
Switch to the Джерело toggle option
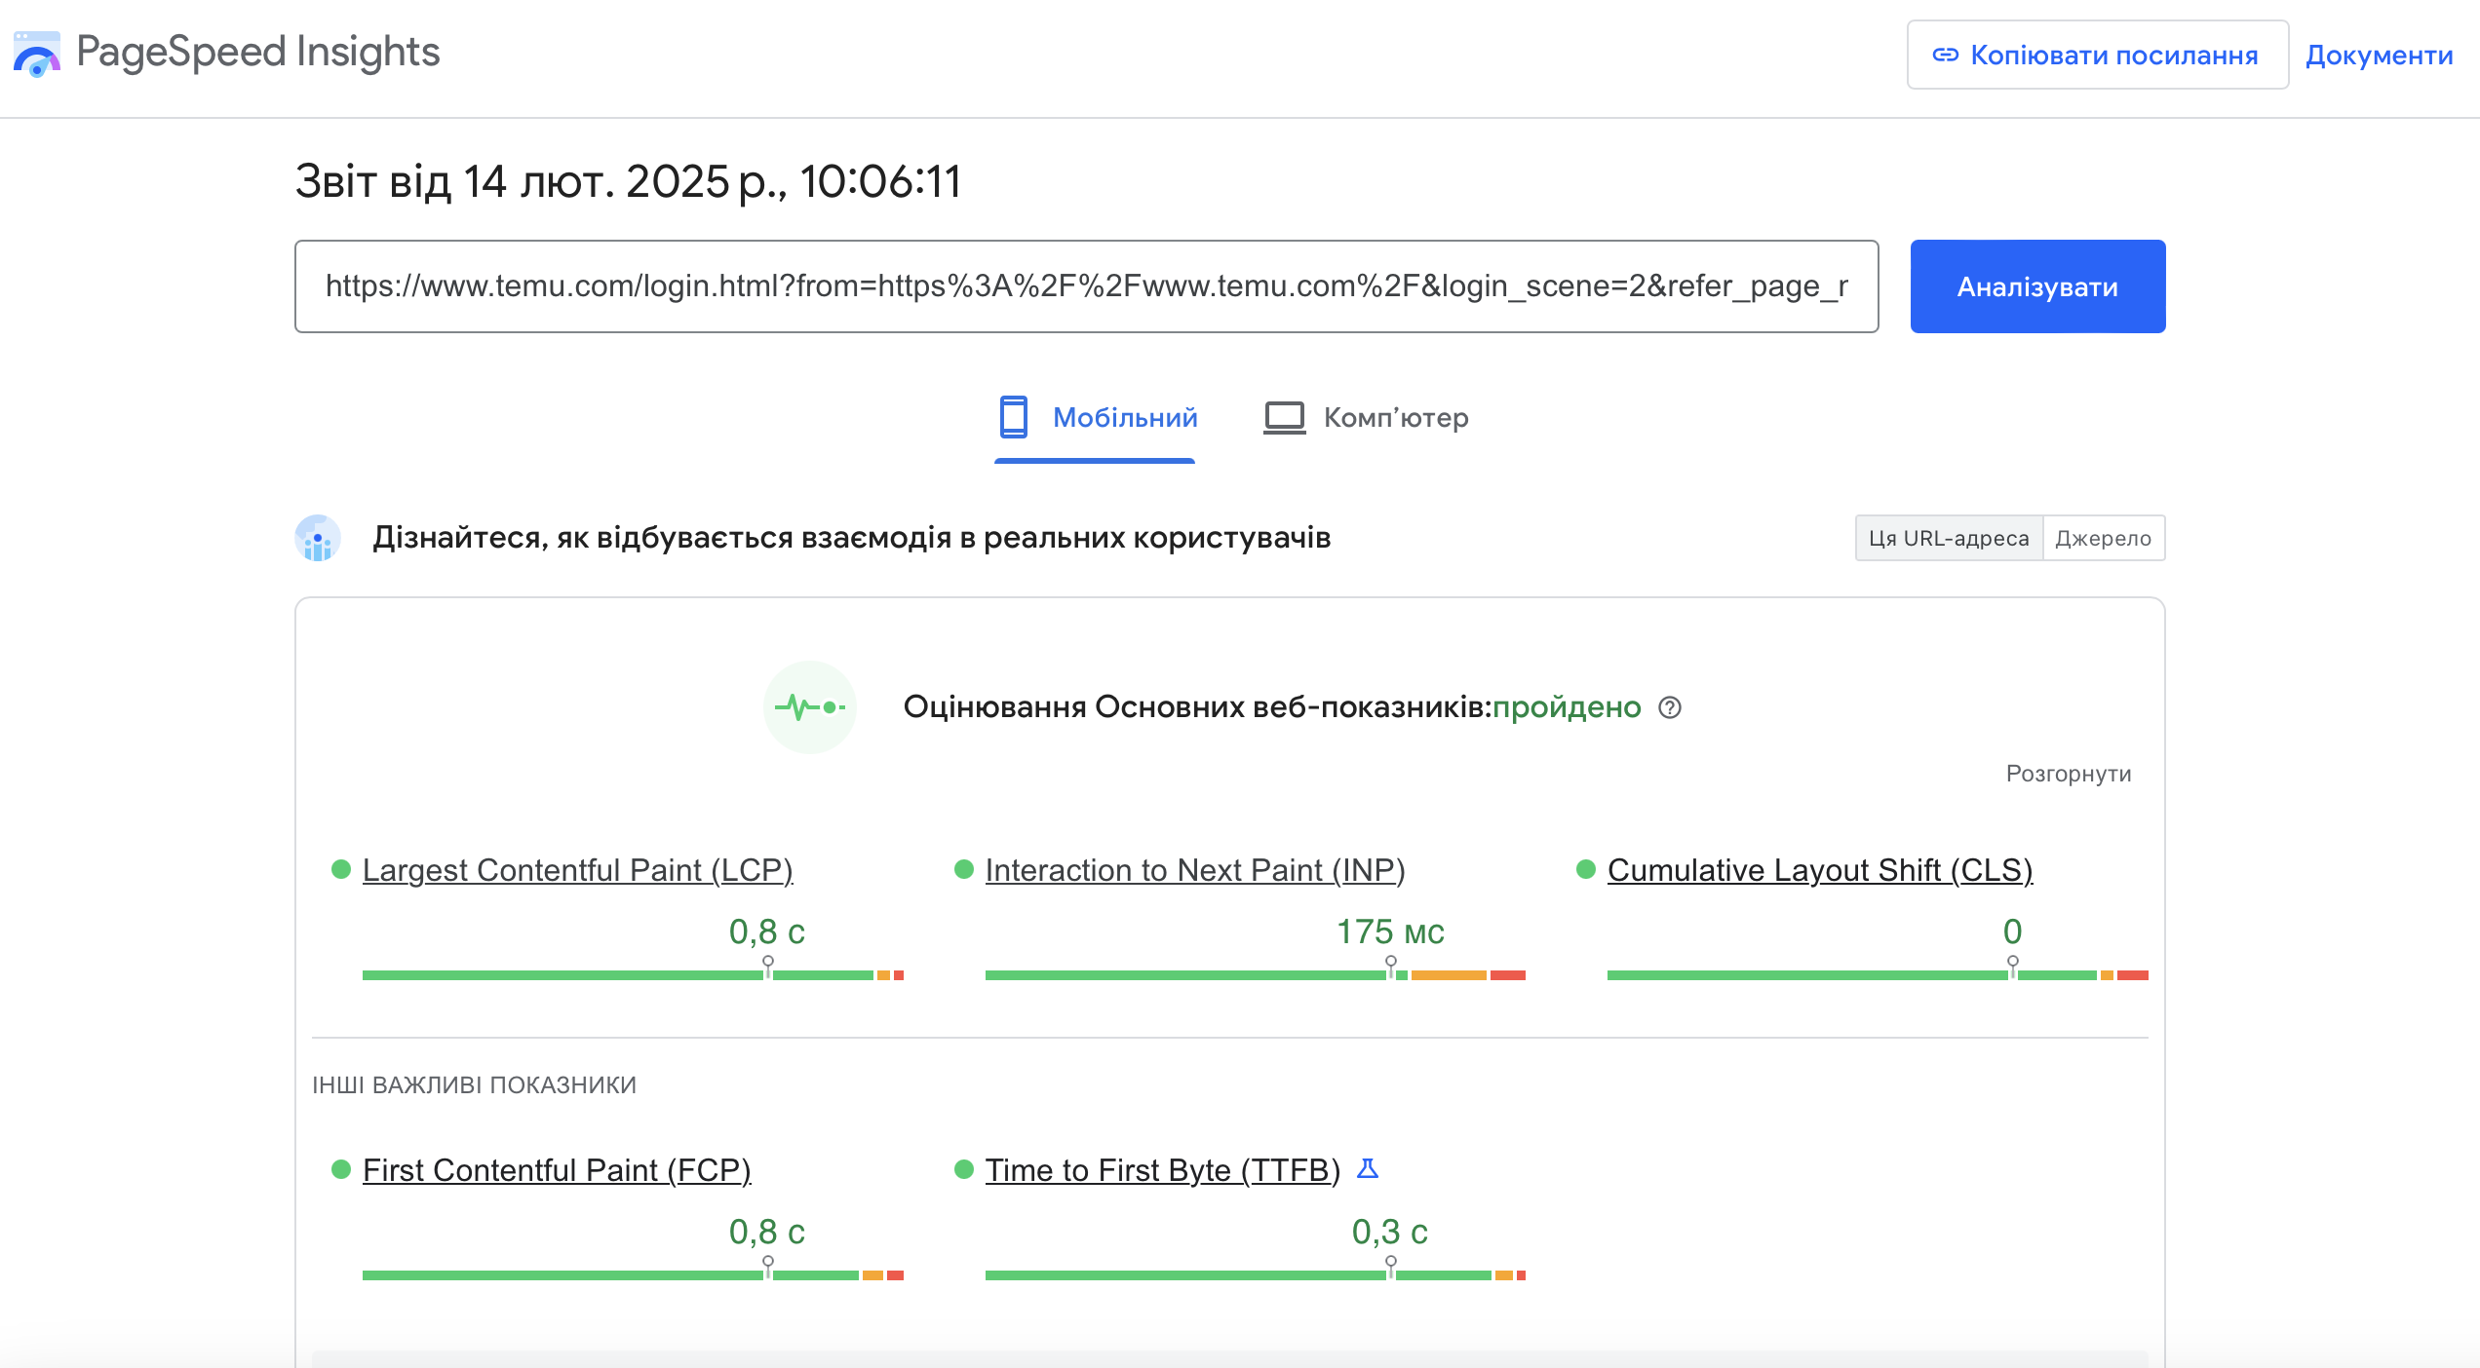tap(2103, 538)
